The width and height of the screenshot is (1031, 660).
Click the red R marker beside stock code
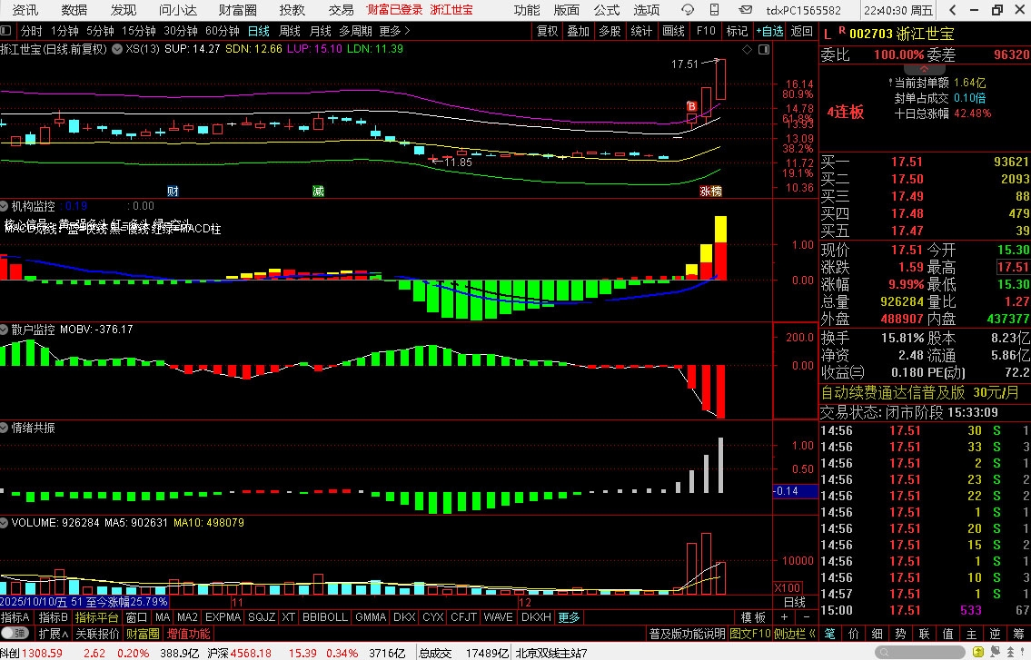pos(842,30)
